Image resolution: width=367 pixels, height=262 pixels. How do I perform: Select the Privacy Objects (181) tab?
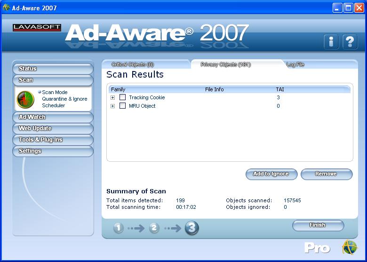(226, 64)
